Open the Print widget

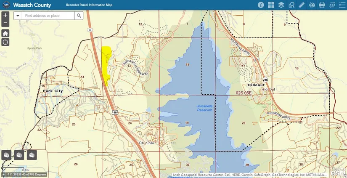coord(322,5)
